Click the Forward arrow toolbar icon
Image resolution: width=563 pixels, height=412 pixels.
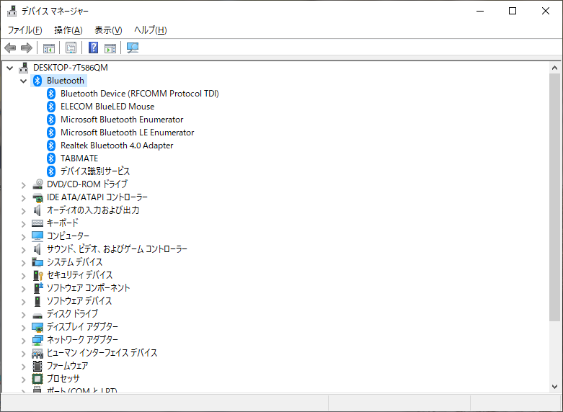27,48
